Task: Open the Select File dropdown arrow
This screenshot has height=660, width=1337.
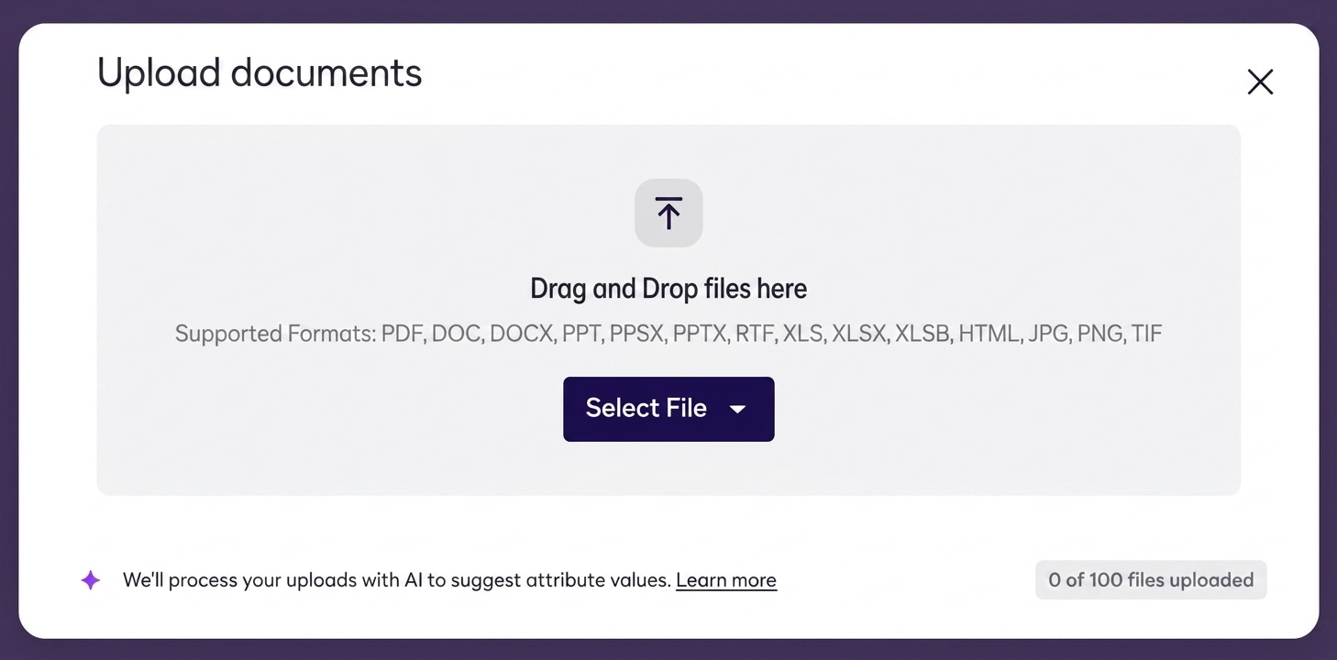Action: [x=737, y=409]
